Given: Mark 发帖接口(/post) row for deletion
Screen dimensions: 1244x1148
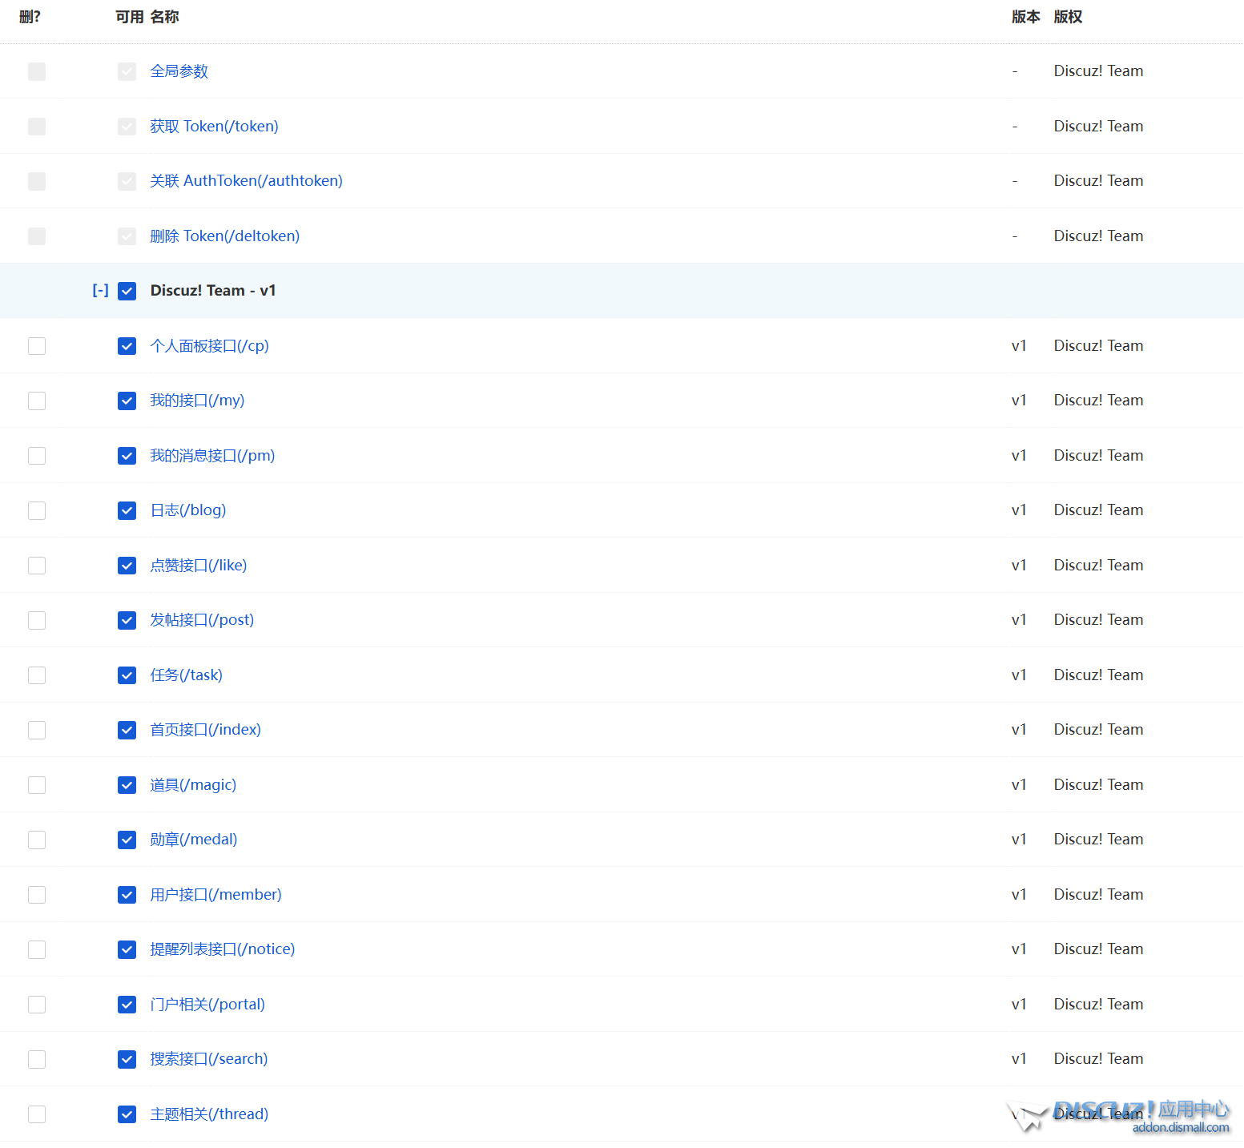Looking at the screenshot, I should pos(37,620).
